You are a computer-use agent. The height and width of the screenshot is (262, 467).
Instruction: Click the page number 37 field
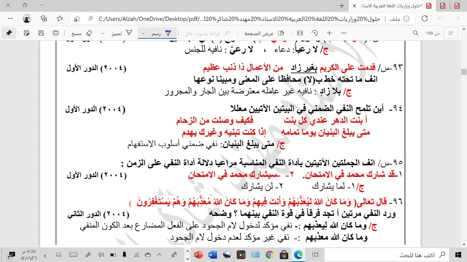(451, 33)
